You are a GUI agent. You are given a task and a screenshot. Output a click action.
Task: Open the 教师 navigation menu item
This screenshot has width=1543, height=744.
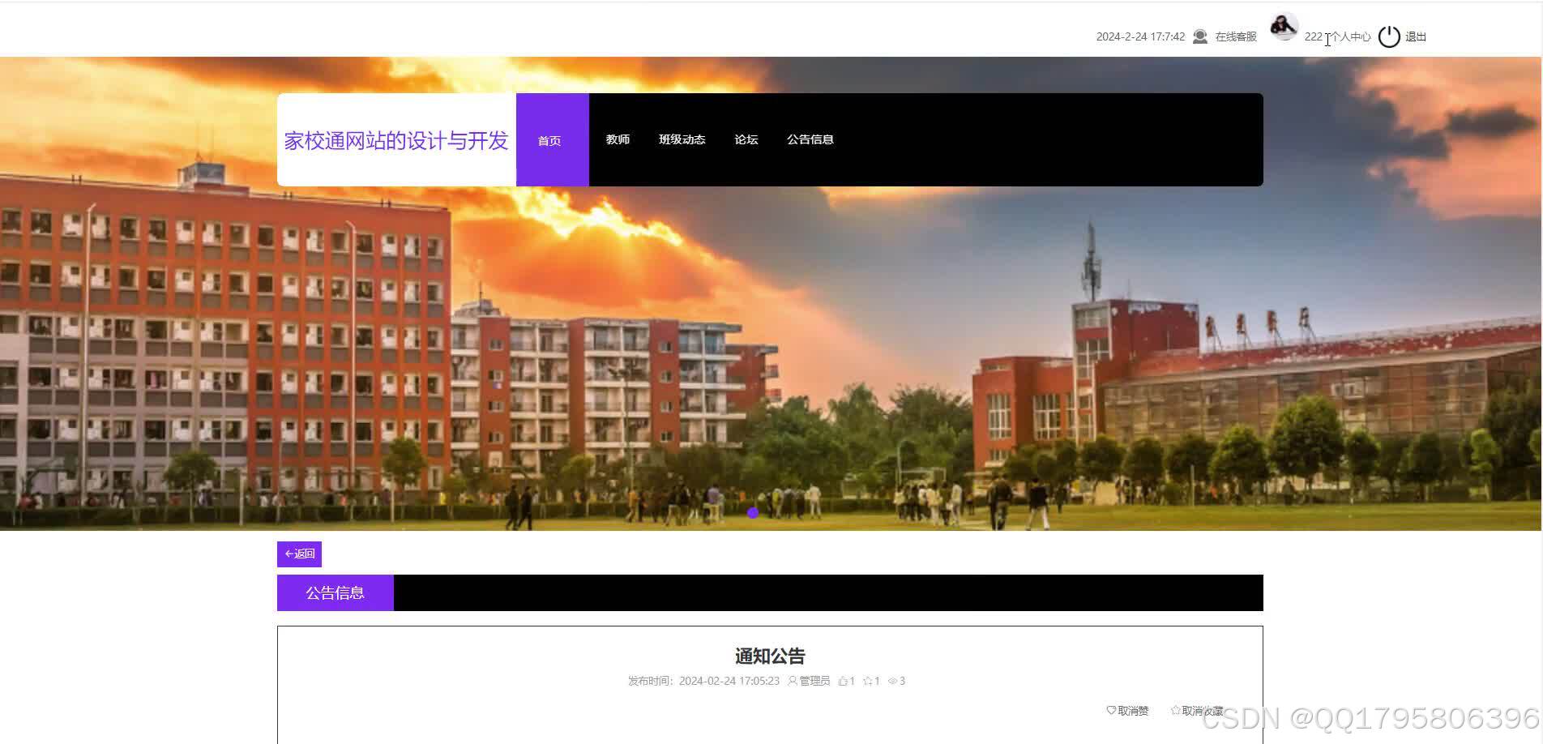(x=618, y=139)
